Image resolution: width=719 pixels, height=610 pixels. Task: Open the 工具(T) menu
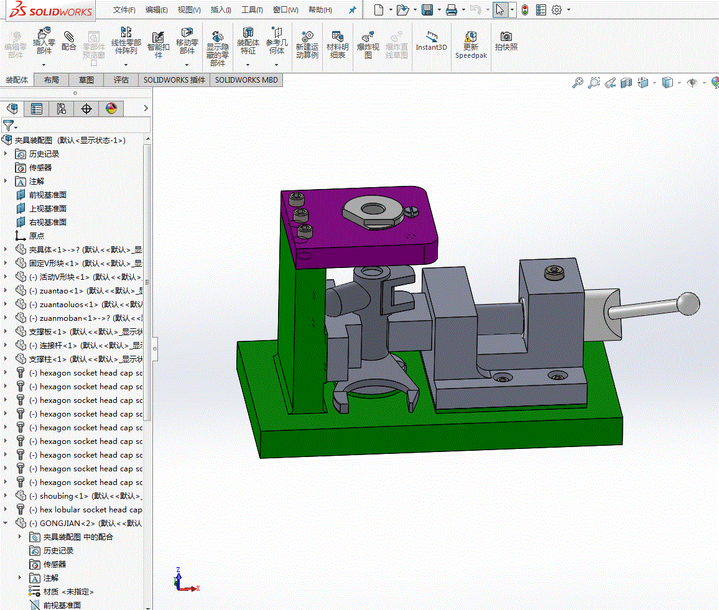[252, 10]
